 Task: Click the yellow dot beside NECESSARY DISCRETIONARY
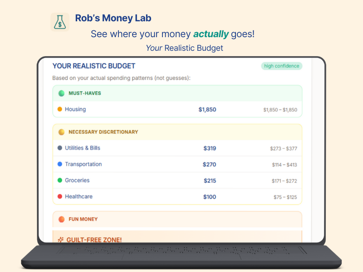(x=61, y=132)
